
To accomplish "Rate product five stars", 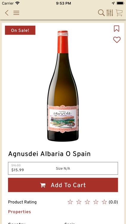I will pyautogui.click(x=104, y=202).
